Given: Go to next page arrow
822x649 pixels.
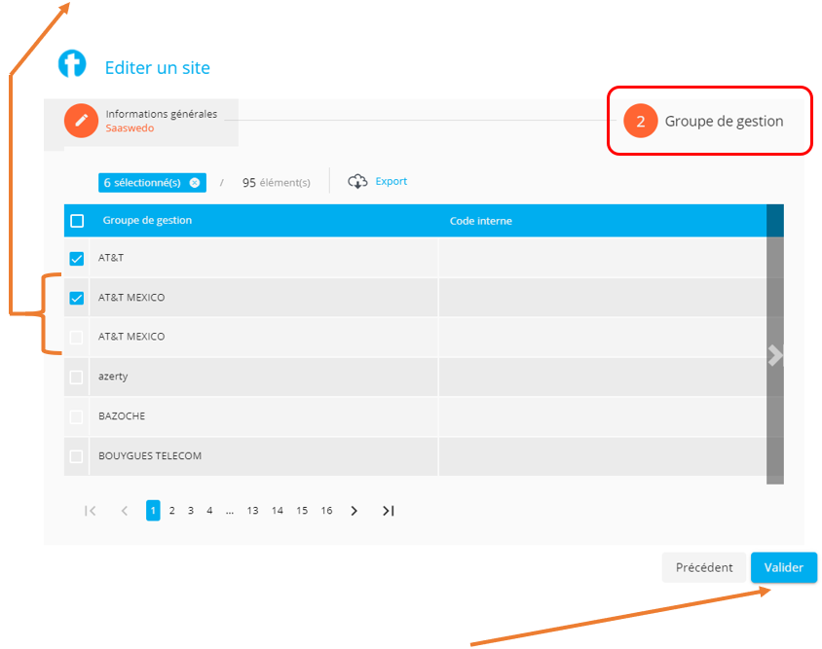Looking at the screenshot, I should tap(354, 511).
